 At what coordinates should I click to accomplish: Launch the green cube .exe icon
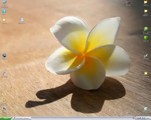(x=146, y=38)
